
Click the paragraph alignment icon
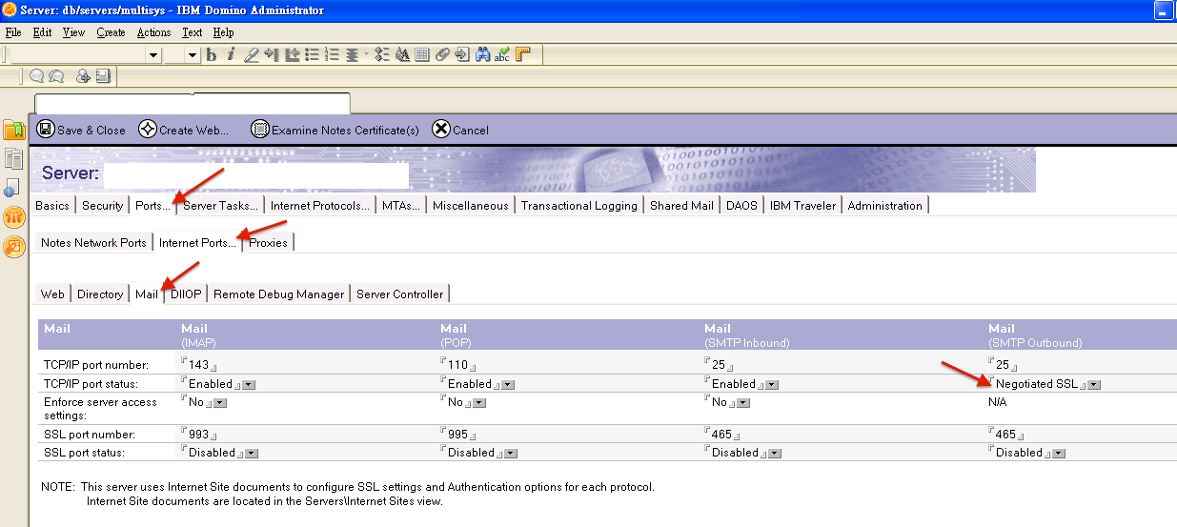coord(352,55)
